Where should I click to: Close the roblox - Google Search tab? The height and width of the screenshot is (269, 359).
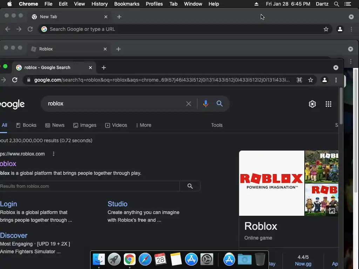click(90, 68)
